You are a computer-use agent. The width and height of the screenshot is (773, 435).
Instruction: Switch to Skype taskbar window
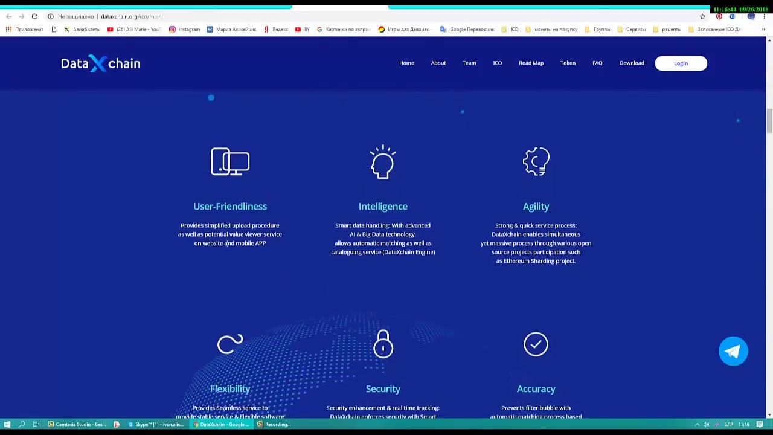pyautogui.click(x=156, y=424)
